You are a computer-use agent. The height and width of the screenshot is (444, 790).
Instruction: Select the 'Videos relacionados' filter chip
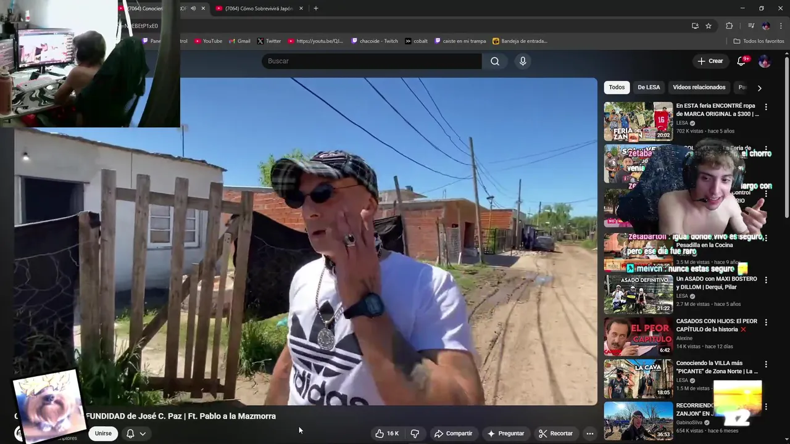point(699,88)
